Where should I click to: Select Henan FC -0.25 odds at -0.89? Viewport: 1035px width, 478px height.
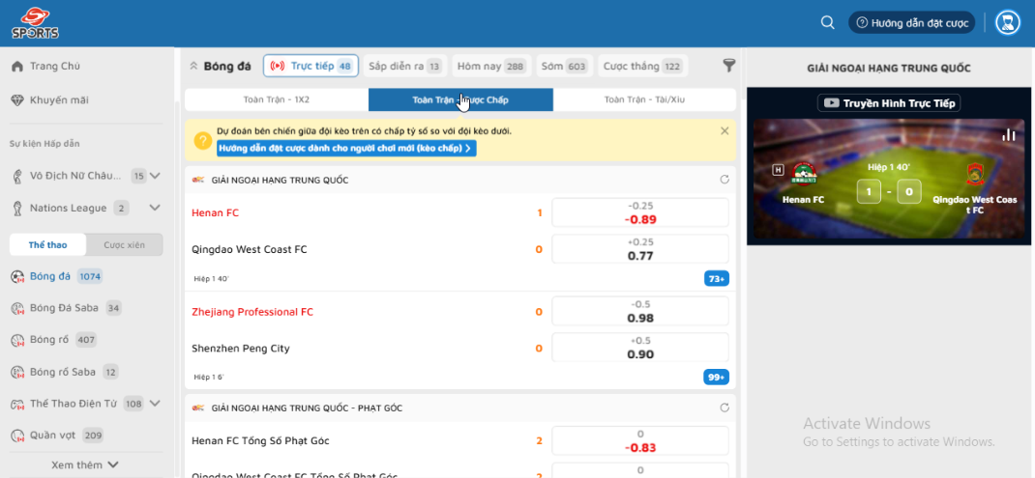point(639,212)
